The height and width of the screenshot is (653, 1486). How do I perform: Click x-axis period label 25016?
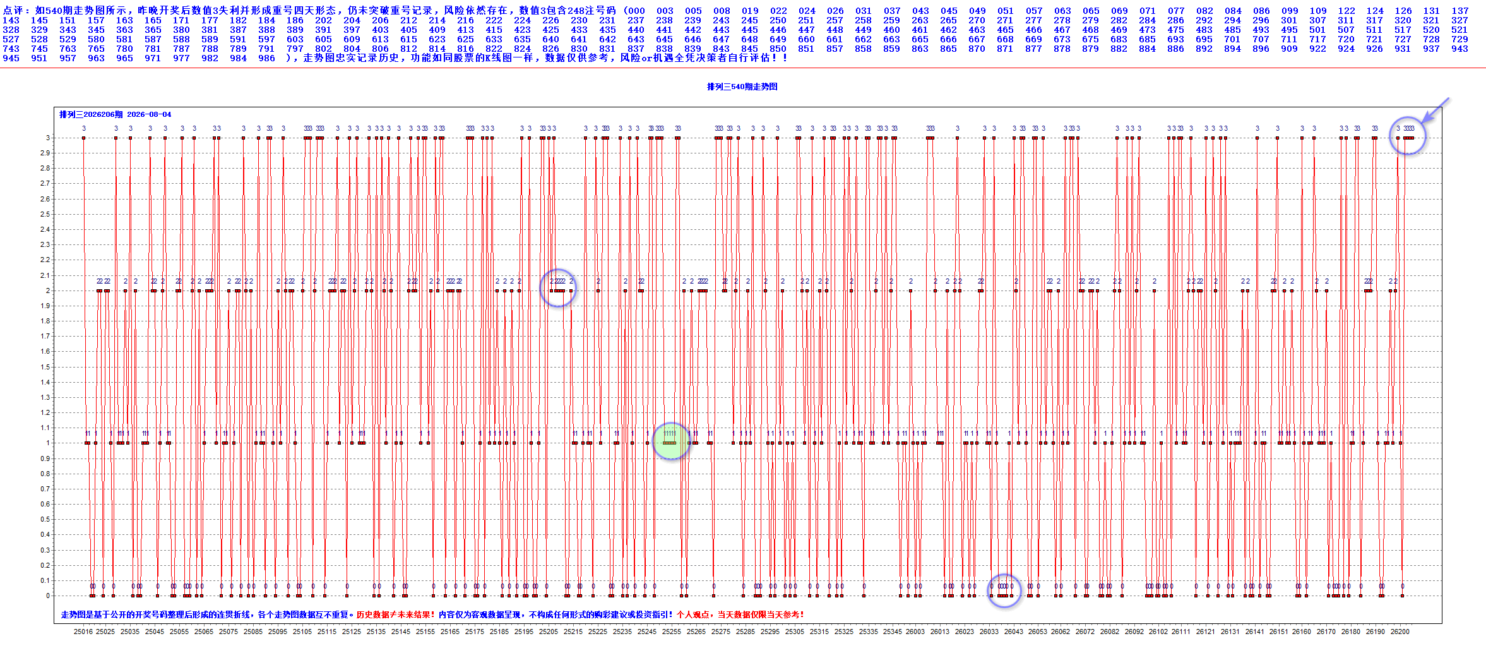coord(83,632)
